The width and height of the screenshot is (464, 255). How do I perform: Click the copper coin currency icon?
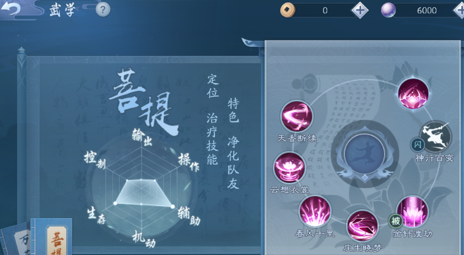(288, 10)
